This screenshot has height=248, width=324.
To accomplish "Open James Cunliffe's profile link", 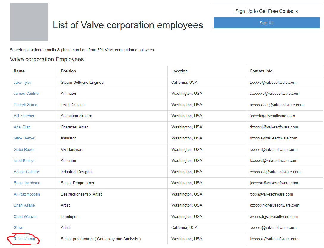I will [26, 94].
